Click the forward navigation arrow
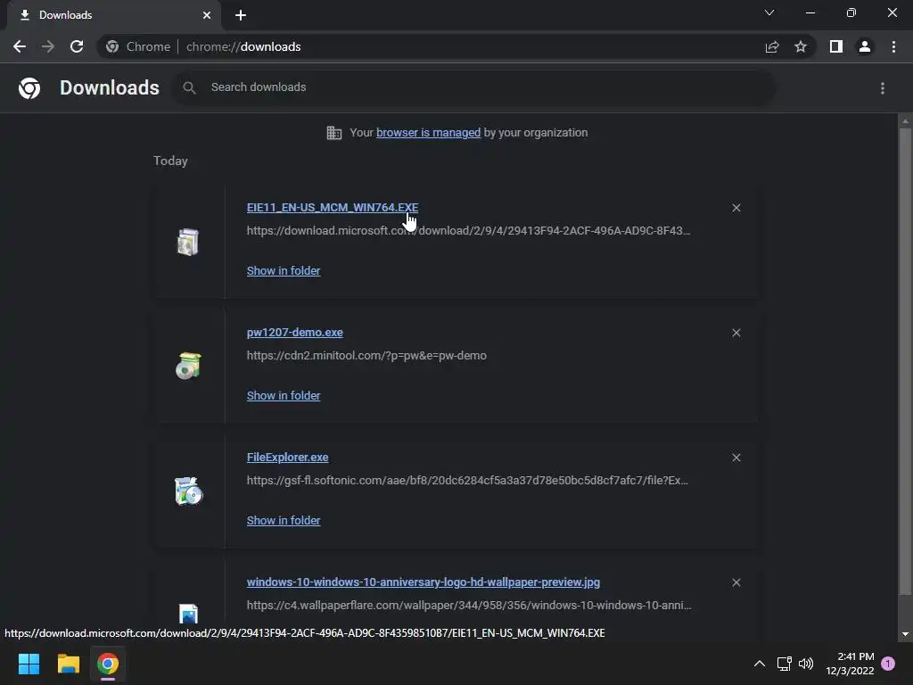The height and width of the screenshot is (685, 913). coord(48,46)
